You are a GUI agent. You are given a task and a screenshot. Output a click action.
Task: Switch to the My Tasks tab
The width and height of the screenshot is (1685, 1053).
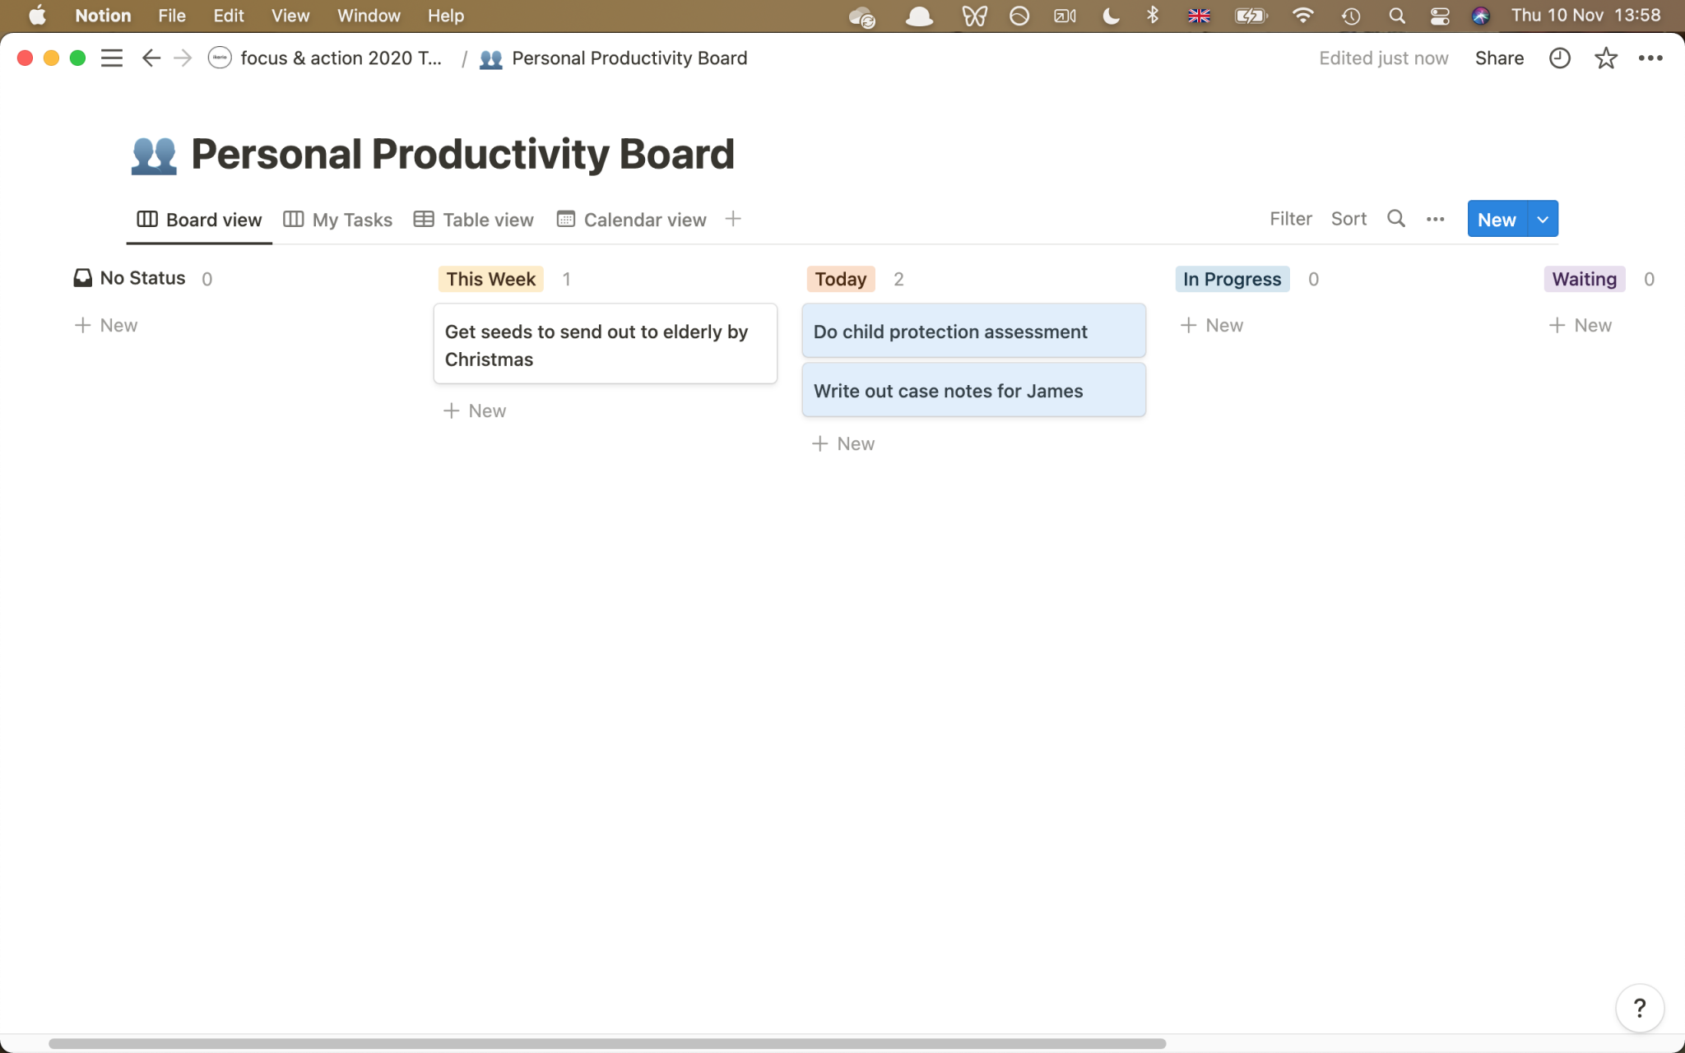click(338, 220)
